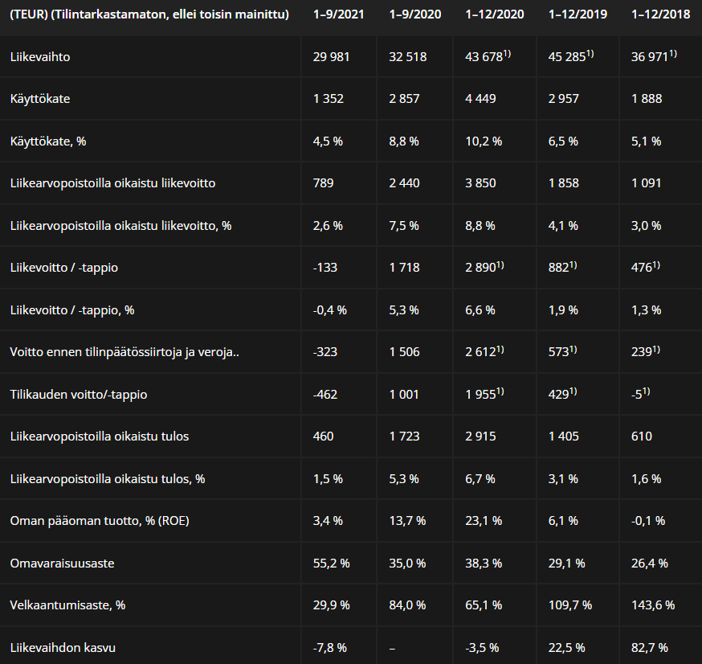Click the Käyttökate, % row label

point(59,141)
